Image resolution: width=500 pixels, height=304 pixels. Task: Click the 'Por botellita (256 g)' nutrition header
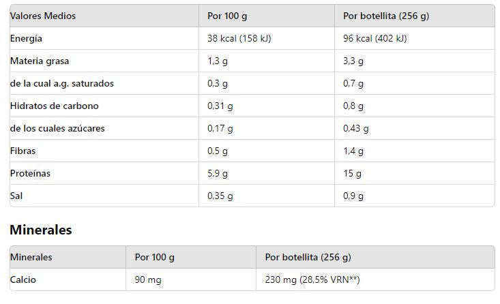pos(386,16)
